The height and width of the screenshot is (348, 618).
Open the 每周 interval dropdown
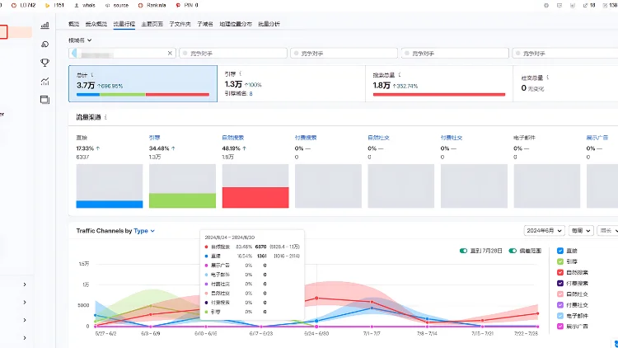pos(581,230)
